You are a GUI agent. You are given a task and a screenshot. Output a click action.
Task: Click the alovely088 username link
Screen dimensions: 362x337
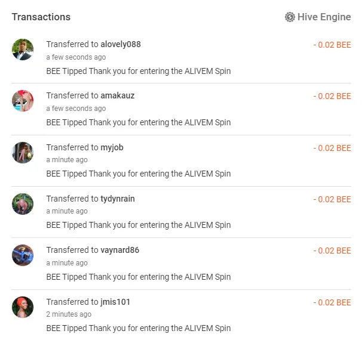121,44
